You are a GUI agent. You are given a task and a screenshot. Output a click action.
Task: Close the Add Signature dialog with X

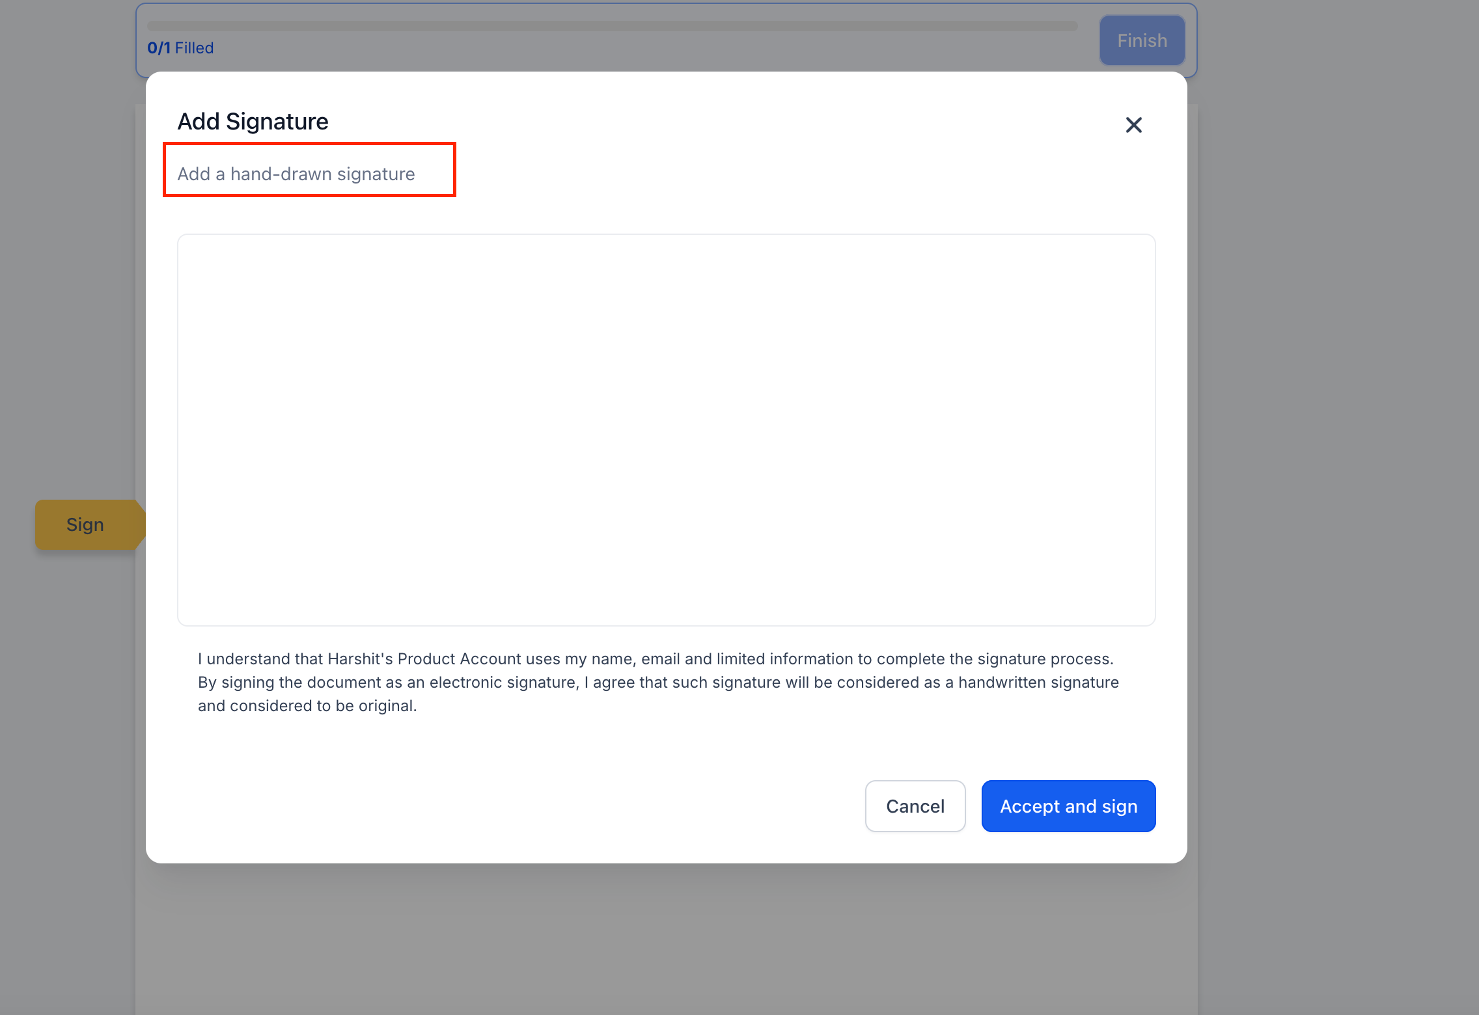click(1133, 125)
